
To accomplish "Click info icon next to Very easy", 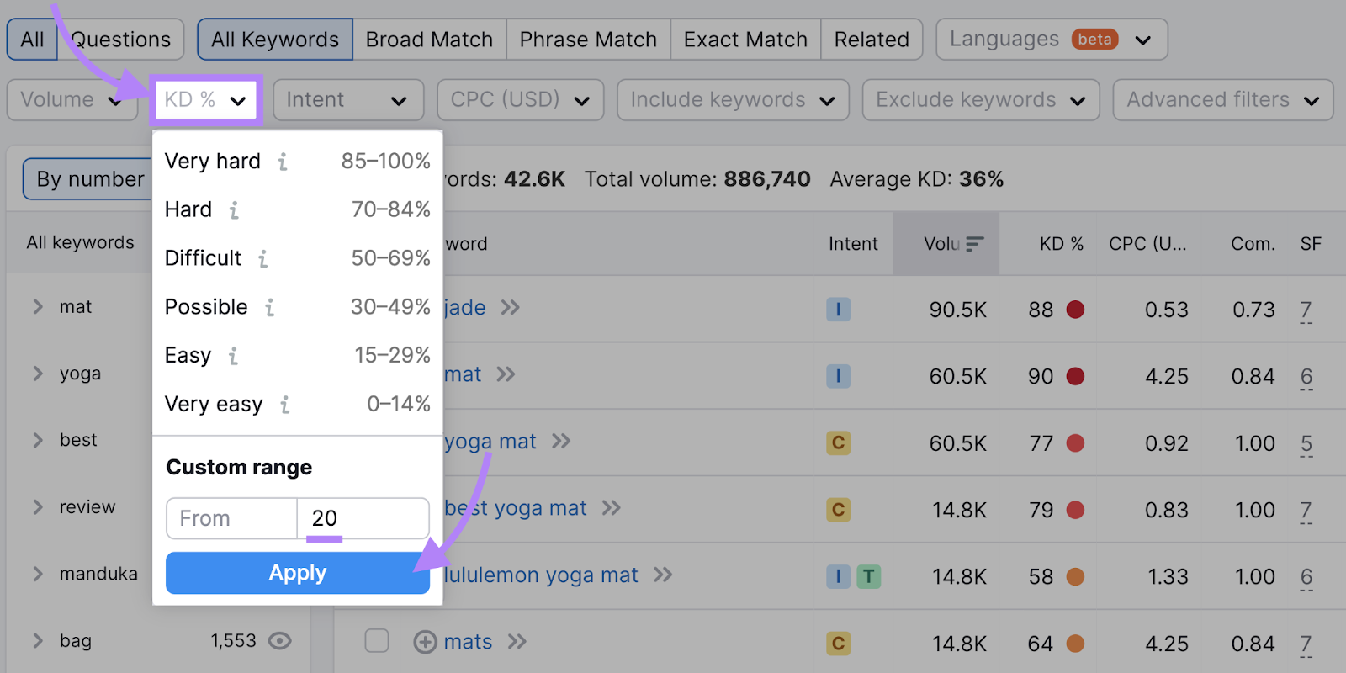I will [285, 405].
